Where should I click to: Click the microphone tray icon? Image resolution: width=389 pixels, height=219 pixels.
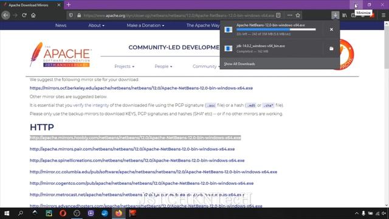coord(363,214)
